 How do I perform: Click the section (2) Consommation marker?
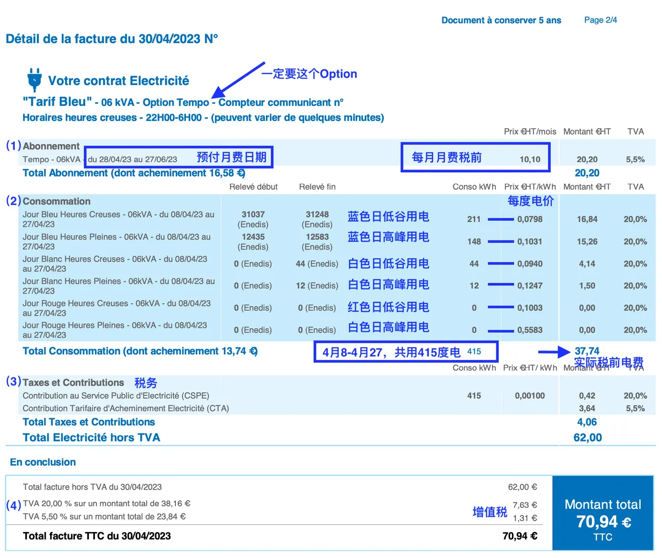(13, 201)
